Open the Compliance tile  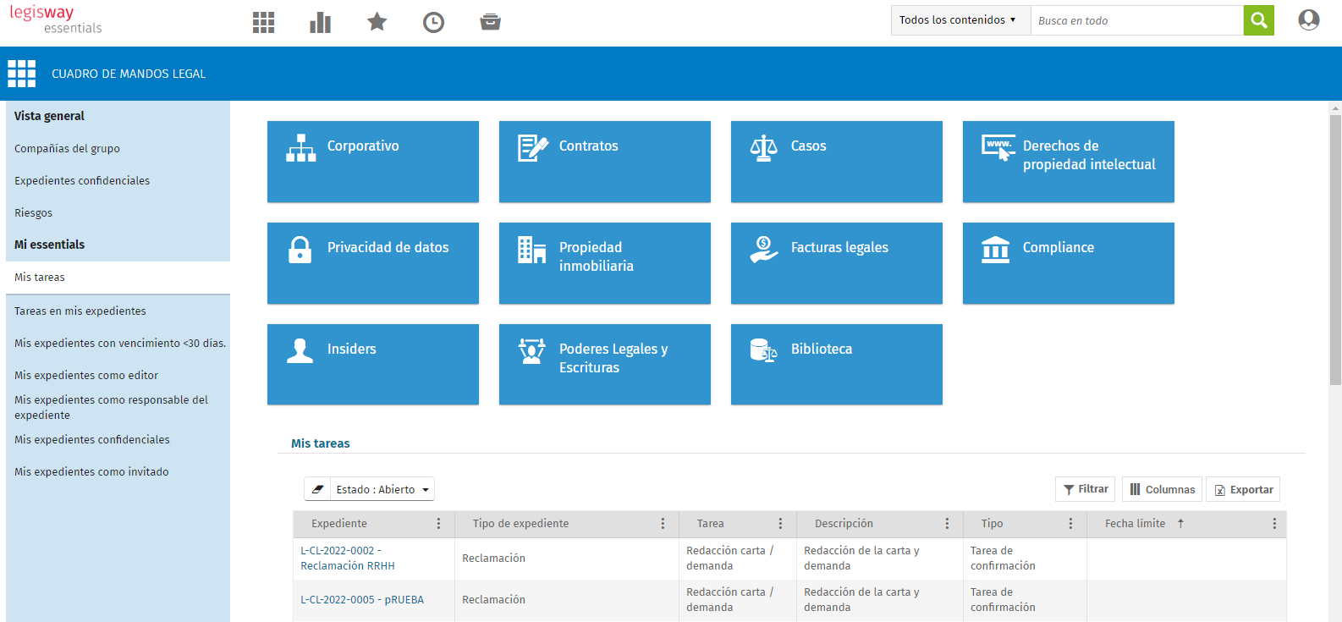pos(1068,263)
